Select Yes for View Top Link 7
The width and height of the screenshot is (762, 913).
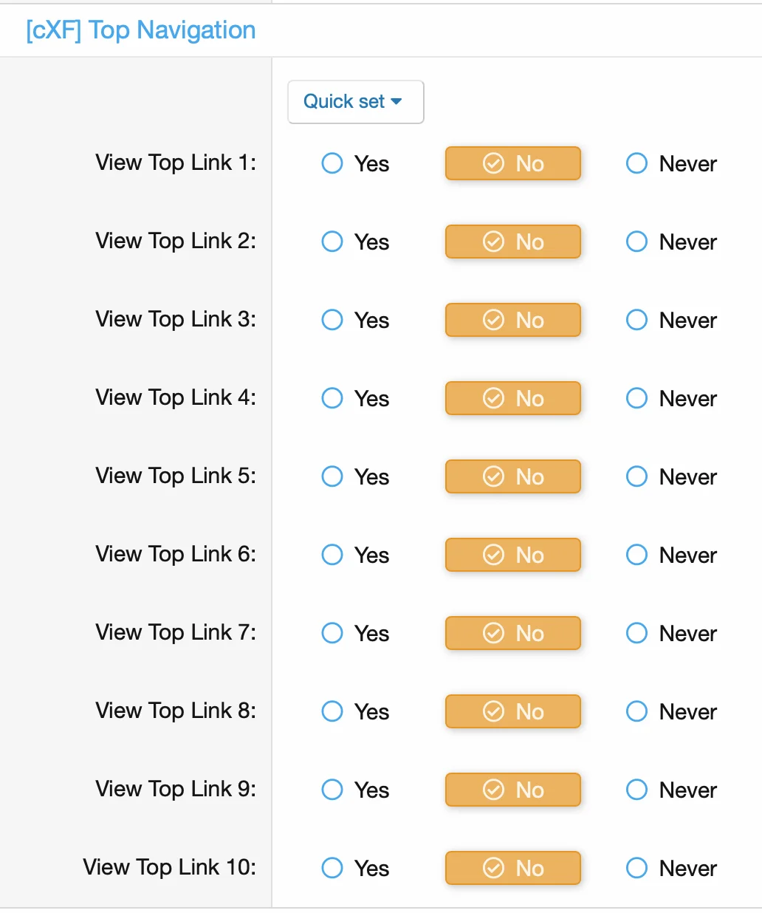[x=332, y=633]
